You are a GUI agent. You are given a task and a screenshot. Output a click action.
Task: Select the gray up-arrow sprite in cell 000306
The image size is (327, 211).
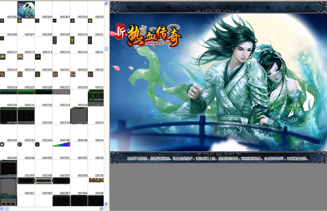2,21
